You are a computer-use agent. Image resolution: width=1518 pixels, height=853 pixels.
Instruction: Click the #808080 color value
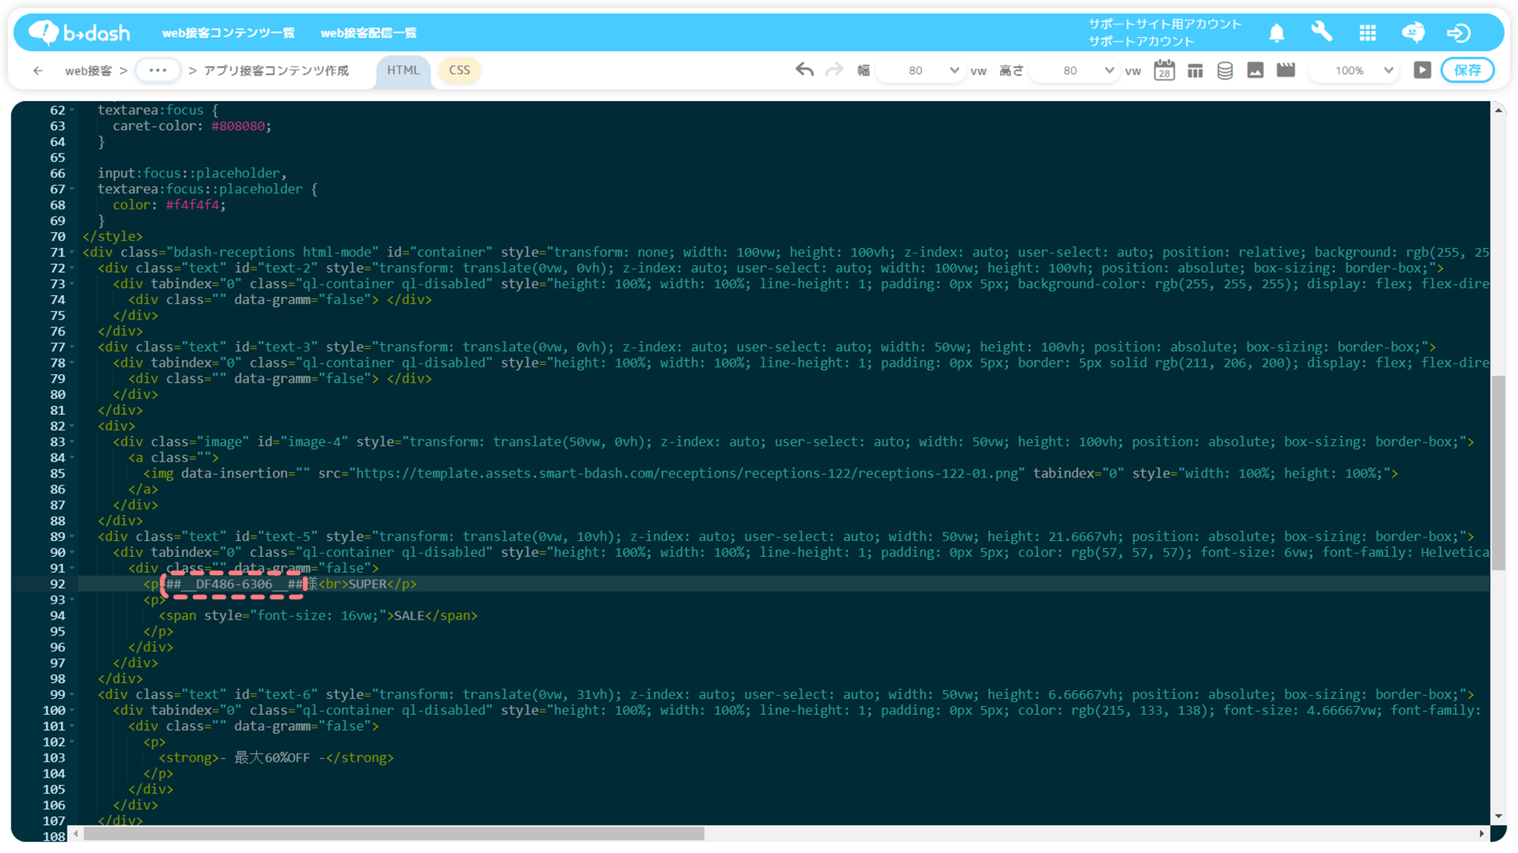click(238, 126)
